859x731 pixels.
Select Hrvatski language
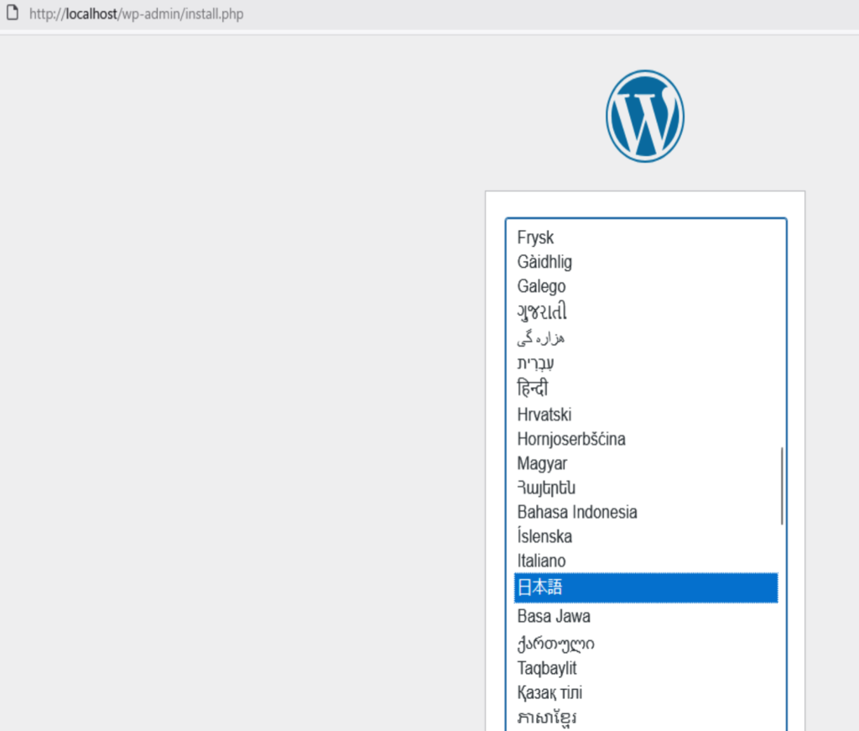click(x=544, y=414)
